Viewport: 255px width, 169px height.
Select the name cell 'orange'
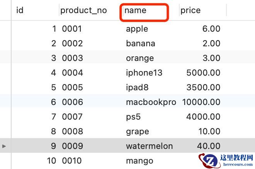tap(140, 58)
